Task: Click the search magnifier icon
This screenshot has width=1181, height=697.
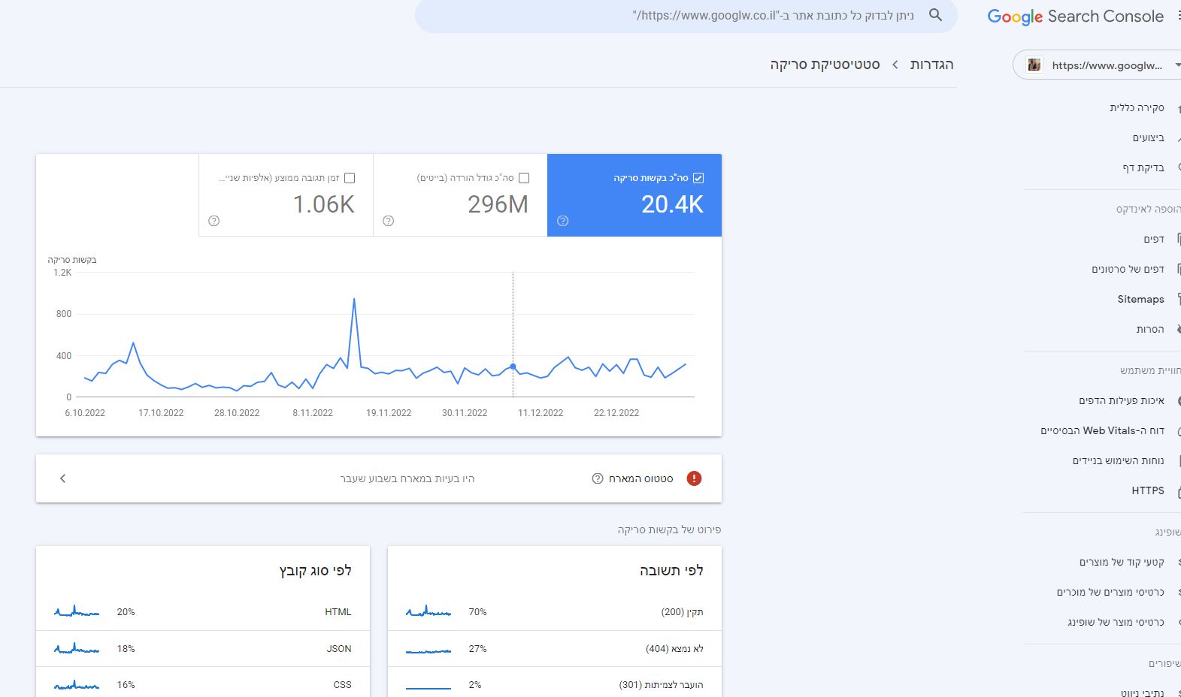Action: point(935,15)
